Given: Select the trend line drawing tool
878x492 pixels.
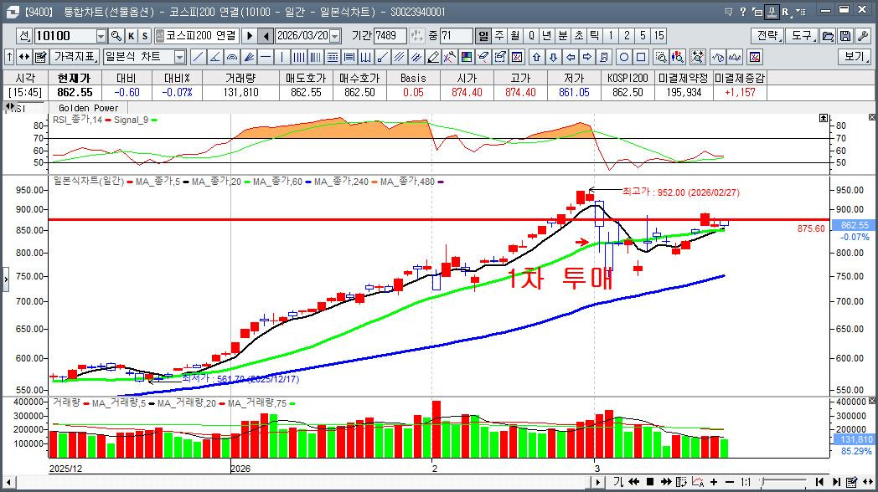Looking at the screenshot, I should click(199, 56).
